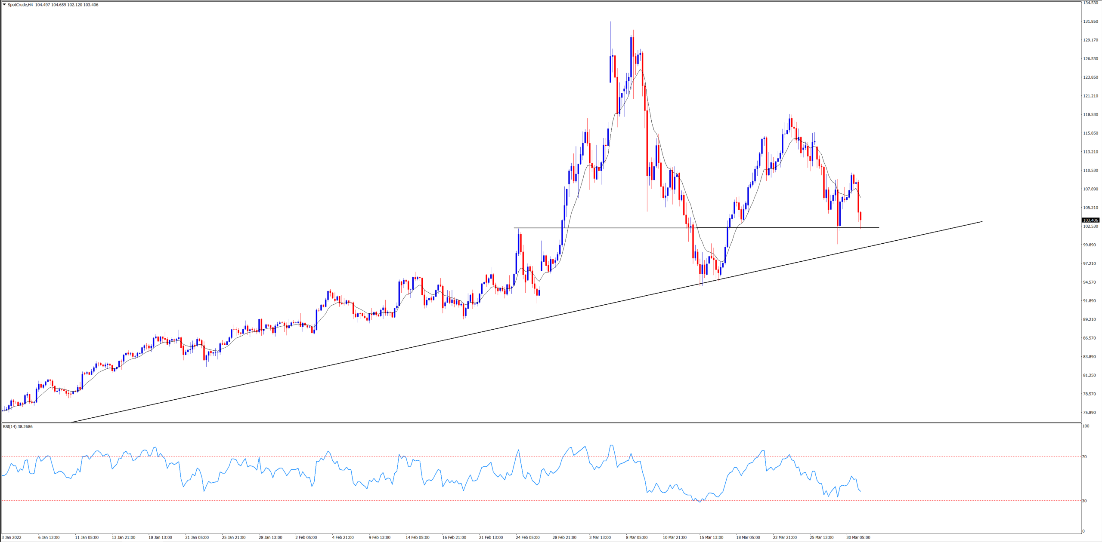1102x542 pixels.
Task: Click the 75.890 price axis label
Action: [x=1090, y=413]
